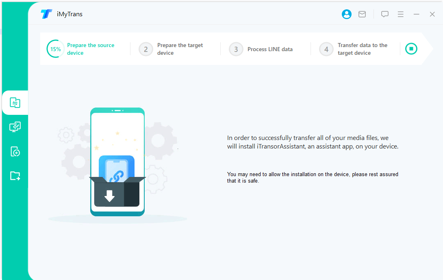Click the step 2 number circle
Viewport: 443px width, 280px height.
(146, 50)
